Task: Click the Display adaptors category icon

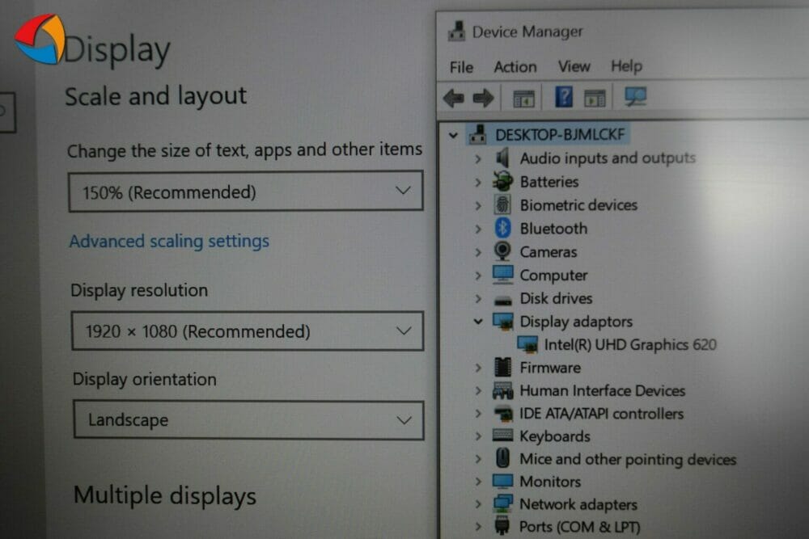Action: pyautogui.click(x=503, y=322)
